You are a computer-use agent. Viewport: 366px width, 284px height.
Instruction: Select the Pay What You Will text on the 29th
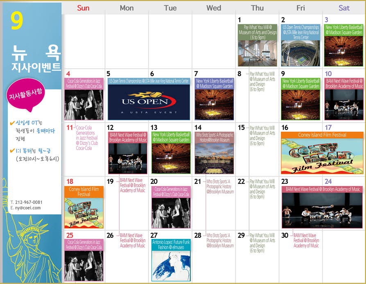tap(262, 243)
